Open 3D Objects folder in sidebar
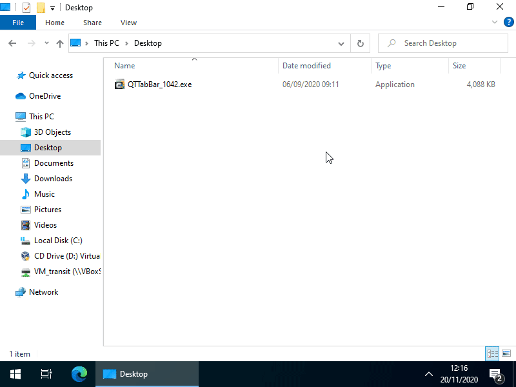The height and width of the screenshot is (387, 516). (52, 132)
